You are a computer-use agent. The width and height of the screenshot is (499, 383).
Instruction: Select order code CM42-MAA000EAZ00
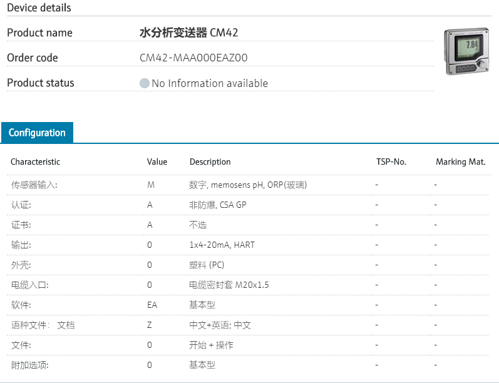(193, 58)
